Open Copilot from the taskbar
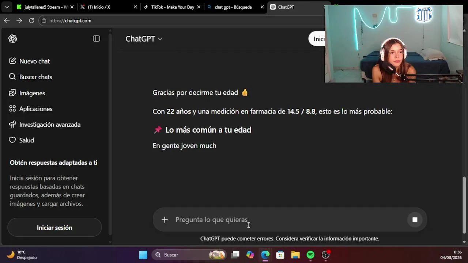Image resolution: width=468 pixels, height=263 pixels. [250, 255]
